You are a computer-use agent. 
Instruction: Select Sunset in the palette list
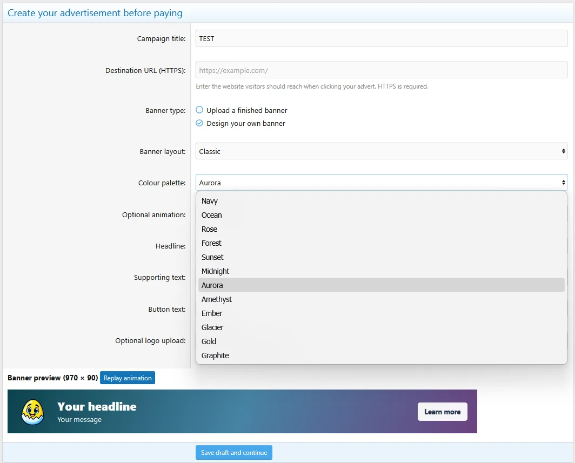382,257
